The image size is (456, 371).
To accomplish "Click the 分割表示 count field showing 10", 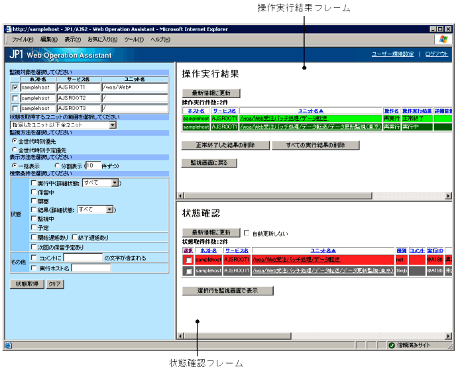I will click(x=93, y=166).
